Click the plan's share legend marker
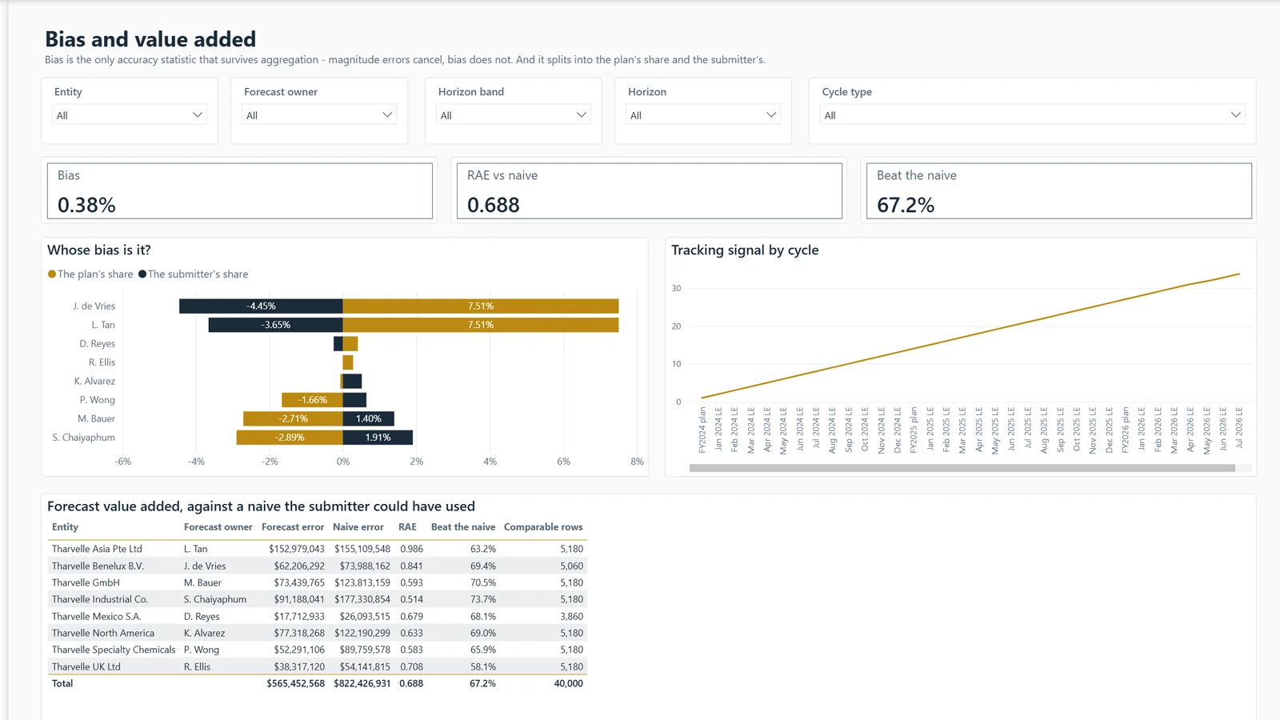 pos(52,274)
